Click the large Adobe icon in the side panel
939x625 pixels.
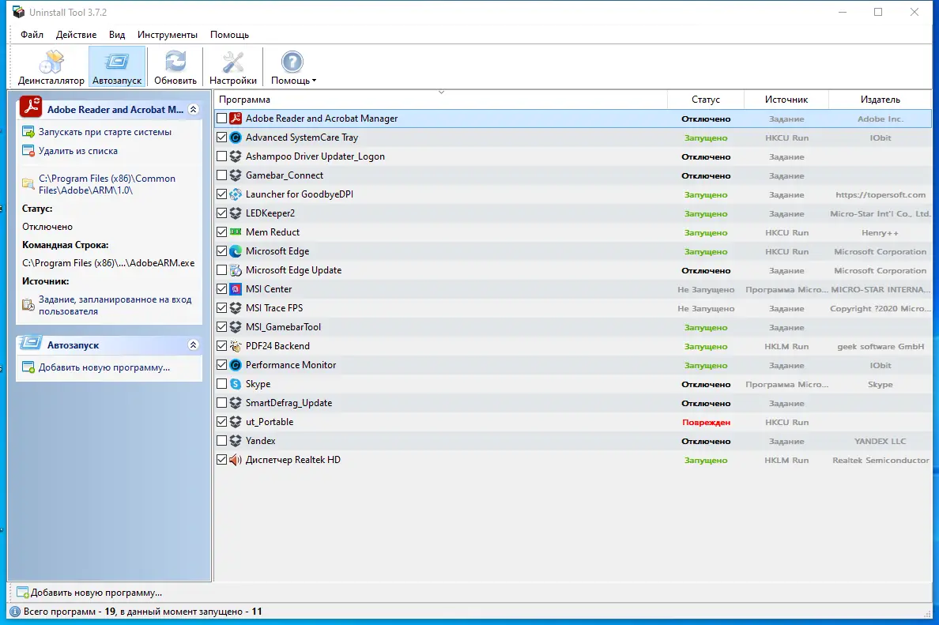coord(31,107)
